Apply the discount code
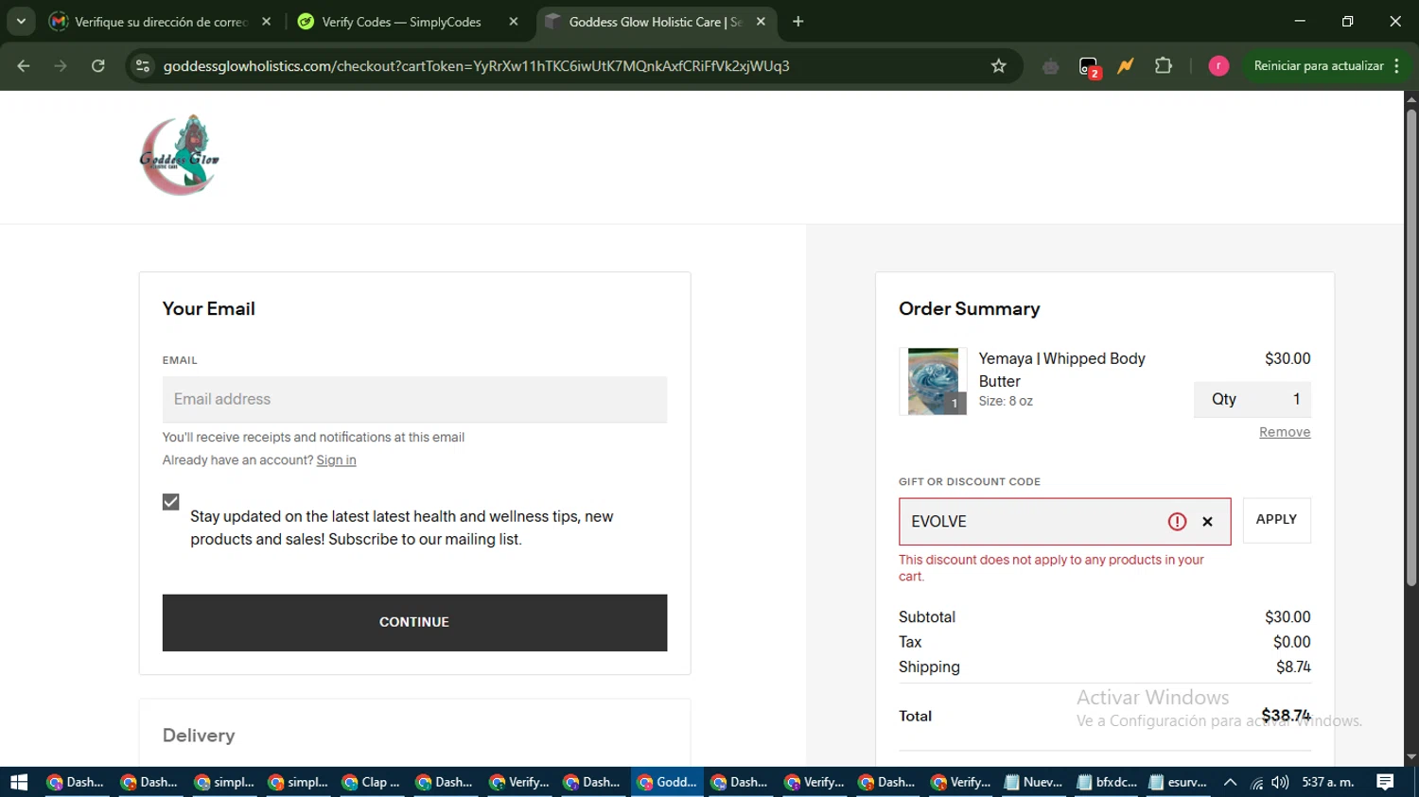Image resolution: width=1419 pixels, height=797 pixels. tap(1276, 520)
